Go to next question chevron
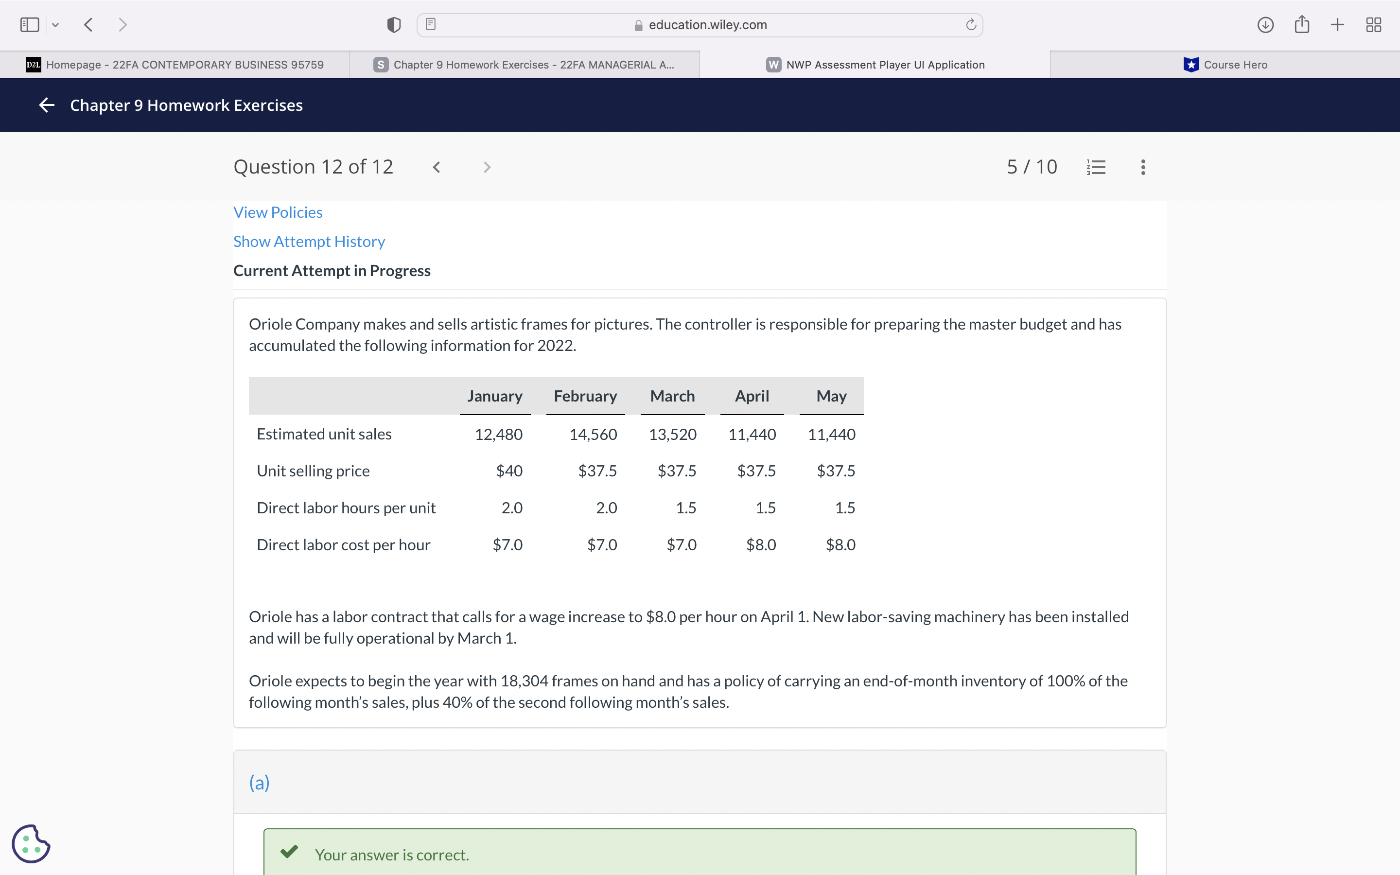The height and width of the screenshot is (875, 1400). point(487,167)
